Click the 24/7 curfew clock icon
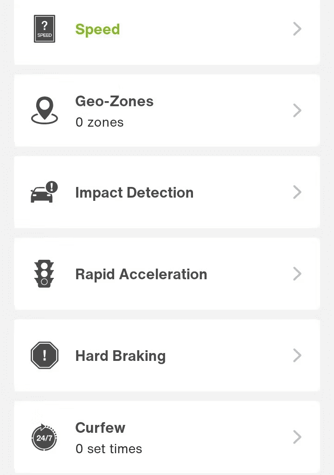Viewport: 334px width, 475px height. (x=44, y=437)
